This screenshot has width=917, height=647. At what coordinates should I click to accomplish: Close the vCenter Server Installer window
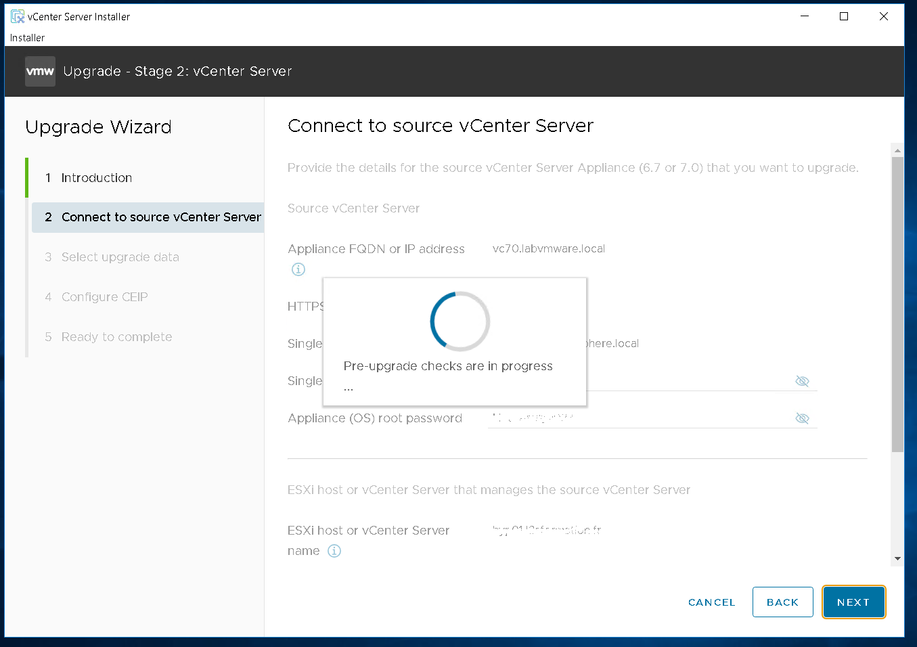point(884,16)
